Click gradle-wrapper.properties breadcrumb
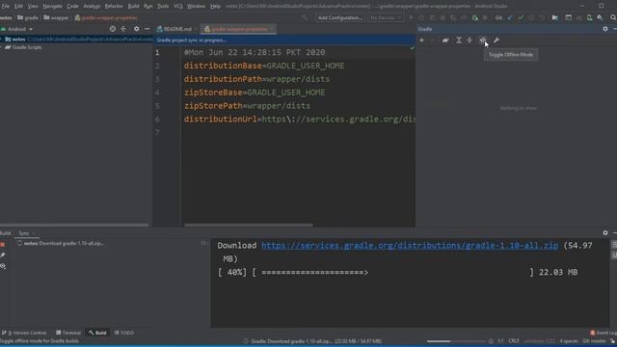 [106, 17]
